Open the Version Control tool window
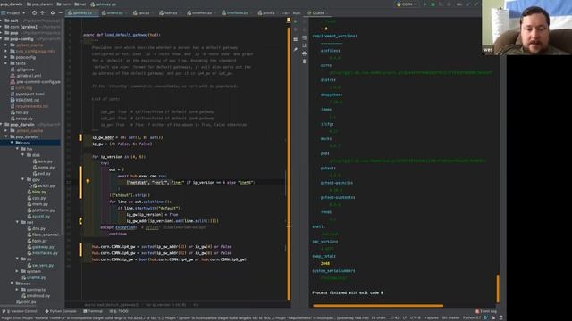 click(20, 311)
